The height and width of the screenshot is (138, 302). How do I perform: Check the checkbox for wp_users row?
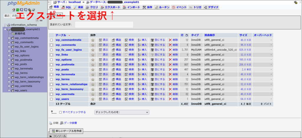click(x=51, y=99)
